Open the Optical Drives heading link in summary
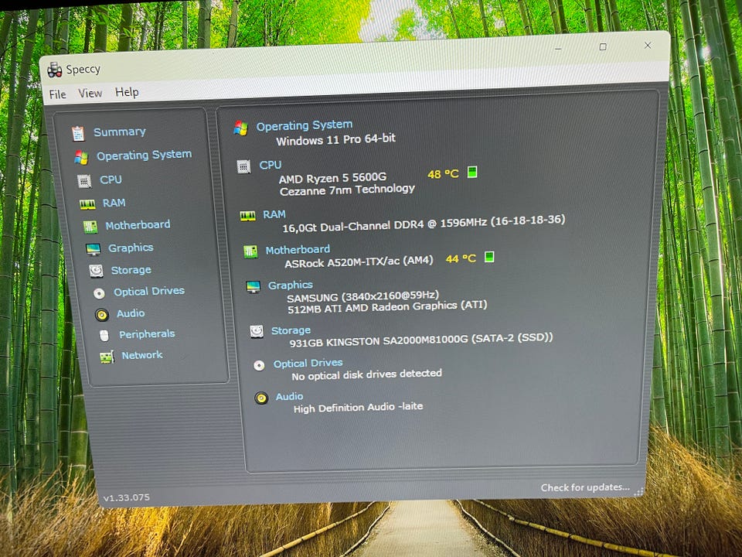This screenshot has width=742, height=557. [308, 364]
